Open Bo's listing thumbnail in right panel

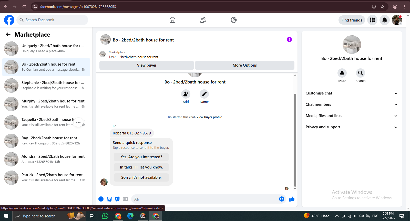tap(352, 45)
